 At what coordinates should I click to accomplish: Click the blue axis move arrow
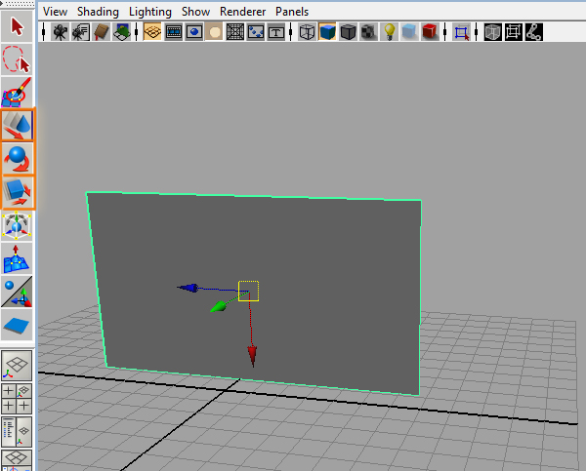click(x=188, y=288)
